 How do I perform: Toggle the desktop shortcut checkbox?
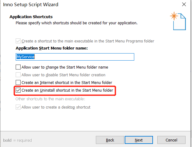pos(18,107)
